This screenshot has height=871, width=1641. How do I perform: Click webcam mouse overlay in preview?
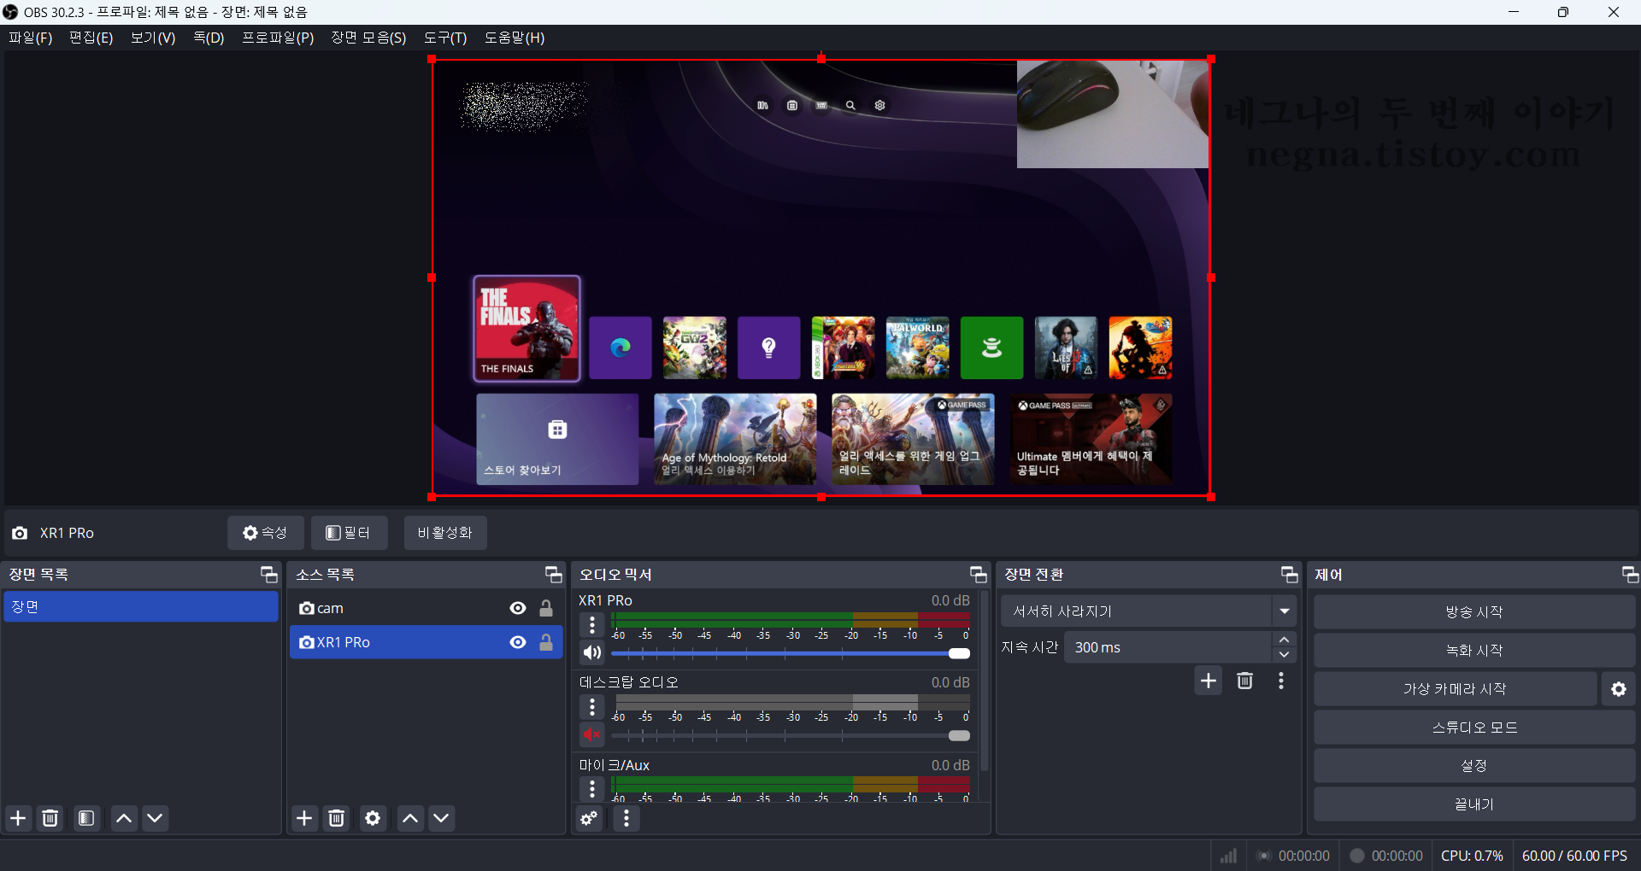tap(1113, 114)
